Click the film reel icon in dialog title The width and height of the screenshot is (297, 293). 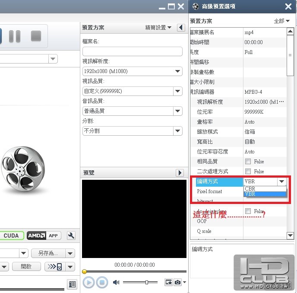pos(196,6)
